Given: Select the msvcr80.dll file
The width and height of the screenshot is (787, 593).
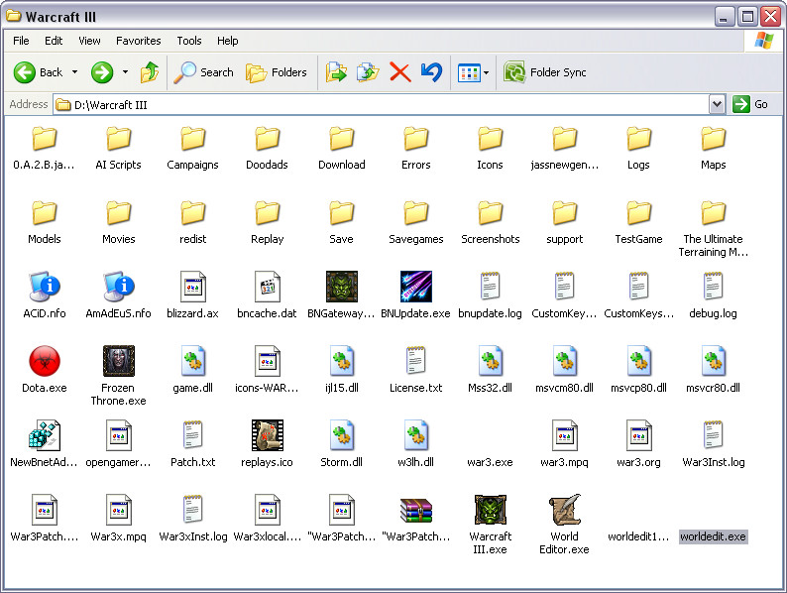Looking at the screenshot, I should (x=714, y=370).
